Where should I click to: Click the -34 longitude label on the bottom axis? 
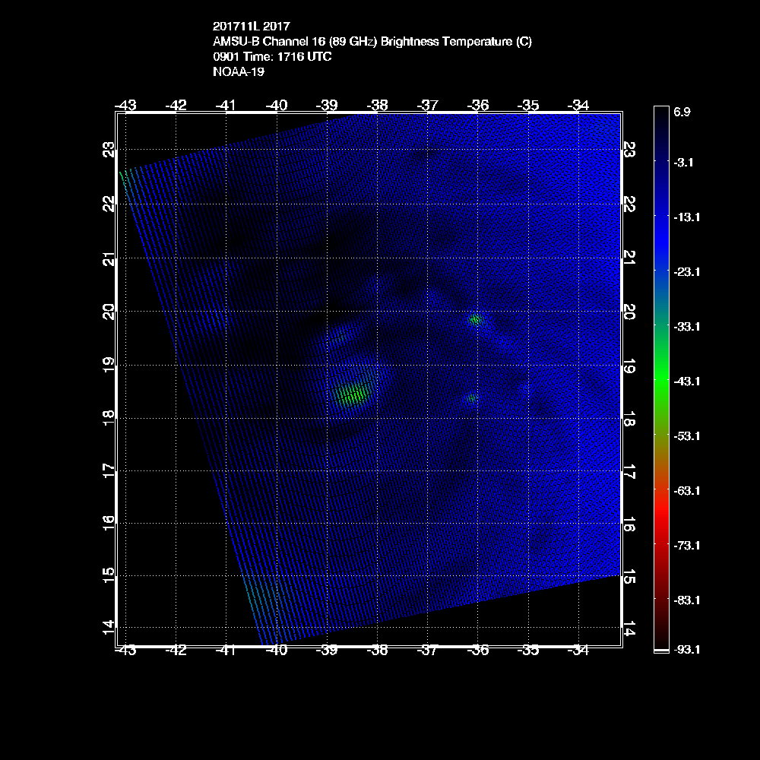tap(578, 650)
